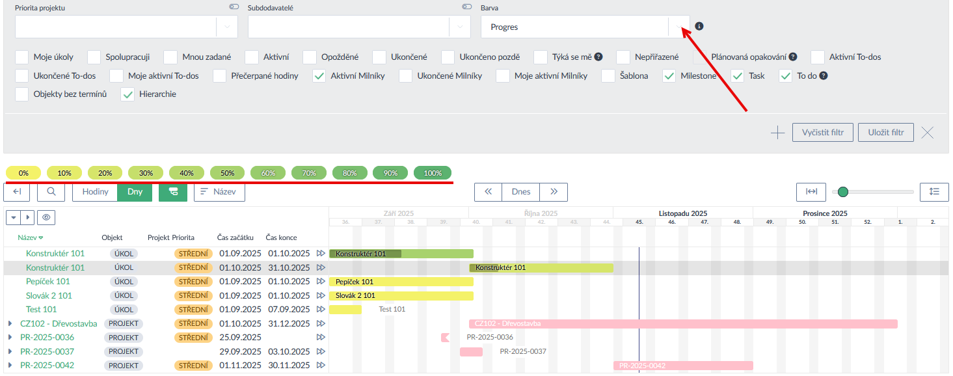Open the Priorita projektu dropdown

(x=227, y=27)
